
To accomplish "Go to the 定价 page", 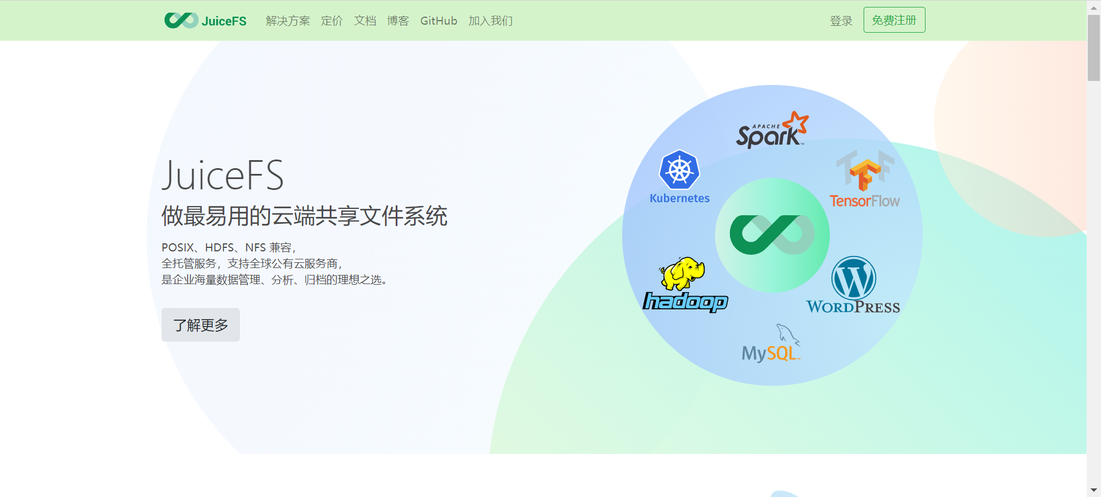I will click(x=332, y=21).
